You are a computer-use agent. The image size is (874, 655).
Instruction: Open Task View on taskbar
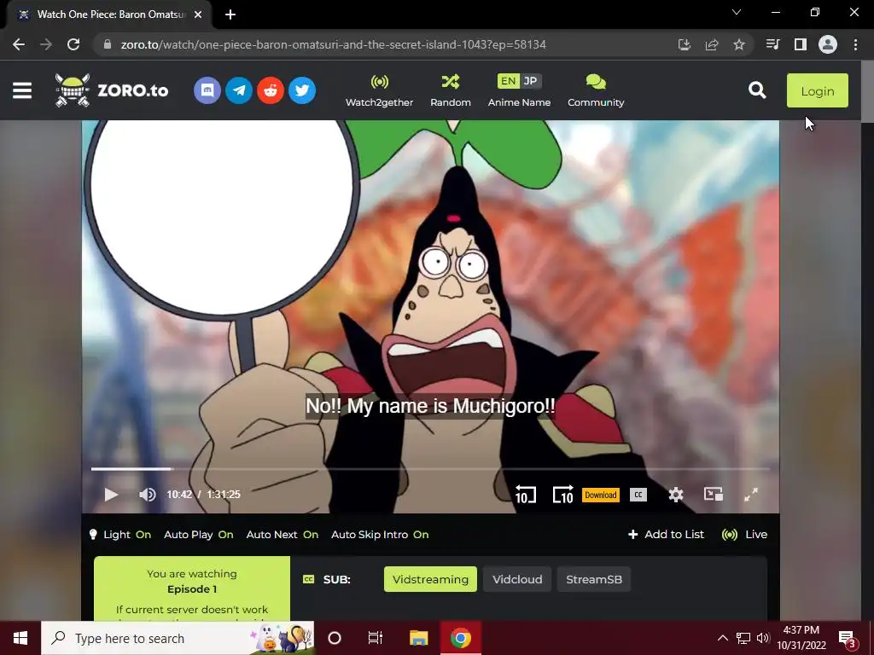376,638
